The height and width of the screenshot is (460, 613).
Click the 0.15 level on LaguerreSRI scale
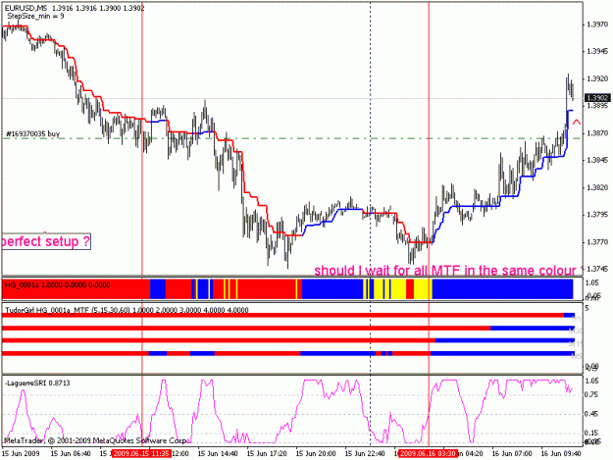coord(591,434)
